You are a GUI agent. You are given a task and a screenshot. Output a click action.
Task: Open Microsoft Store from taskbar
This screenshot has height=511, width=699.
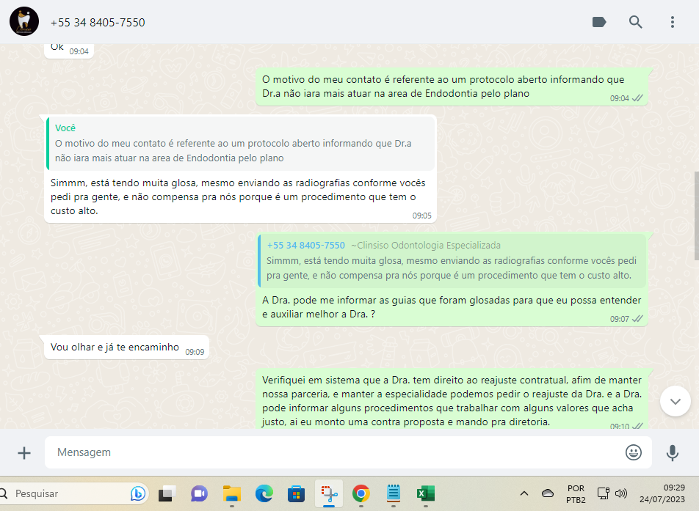(x=296, y=493)
